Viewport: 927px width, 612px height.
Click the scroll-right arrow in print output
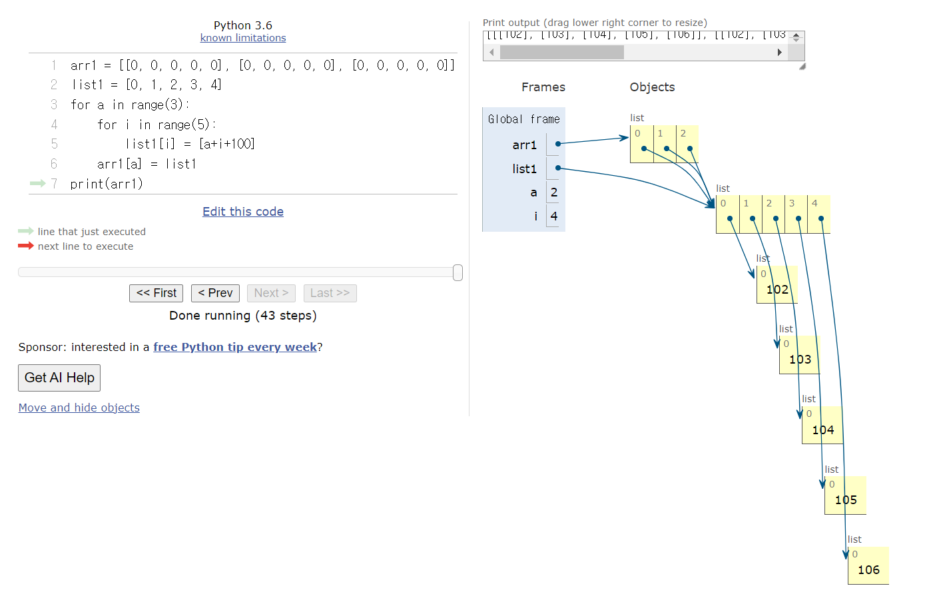[780, 53]
